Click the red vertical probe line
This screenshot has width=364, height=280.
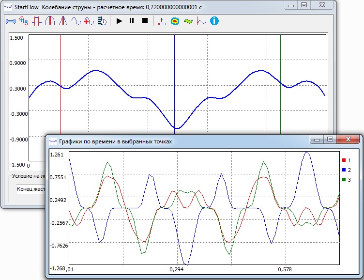coord(61,84)
